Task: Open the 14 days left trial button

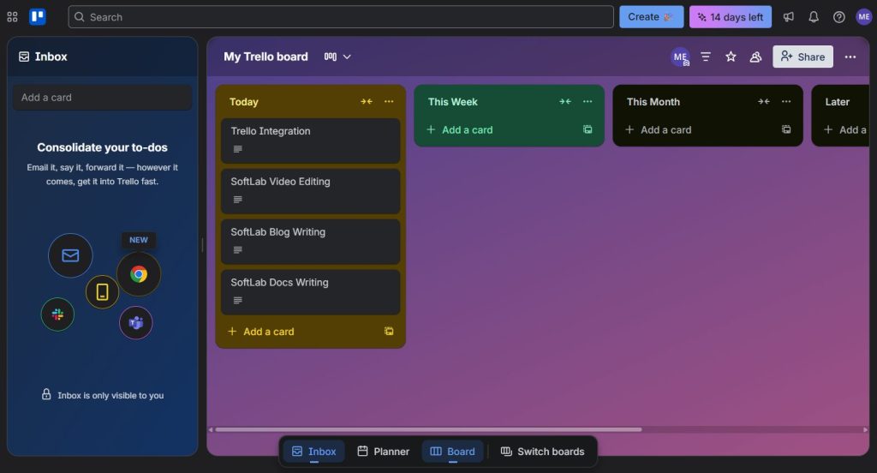Action: 731,17
